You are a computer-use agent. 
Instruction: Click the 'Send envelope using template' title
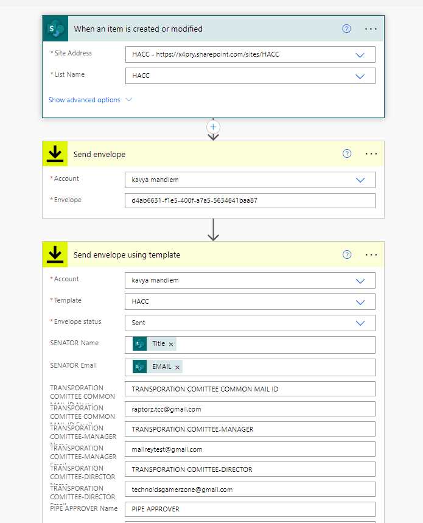coord(127,255)
